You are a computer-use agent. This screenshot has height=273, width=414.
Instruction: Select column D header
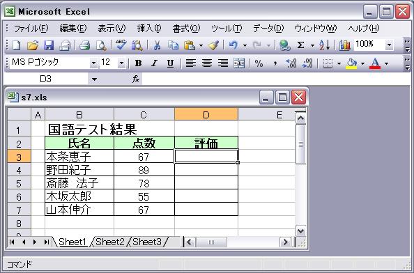206,115
